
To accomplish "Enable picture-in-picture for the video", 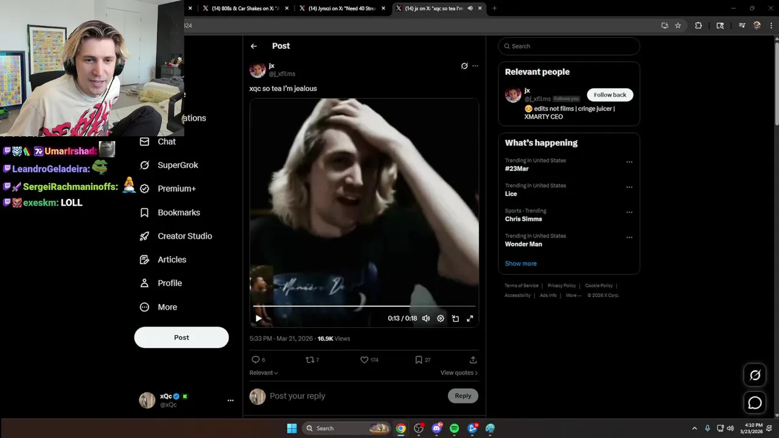I will point(455,318).
